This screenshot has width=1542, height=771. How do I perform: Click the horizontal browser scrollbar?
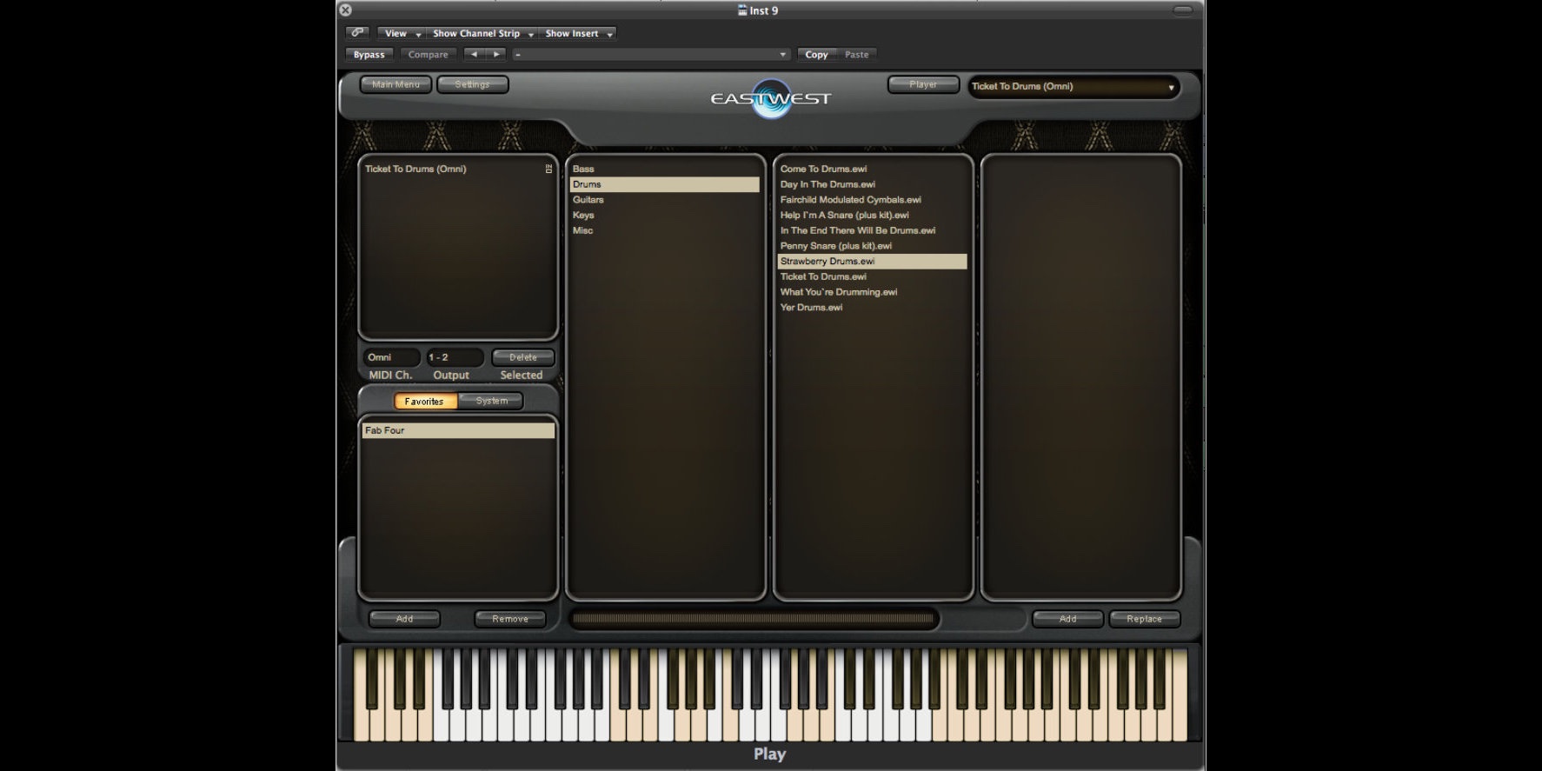click(753, 619)
